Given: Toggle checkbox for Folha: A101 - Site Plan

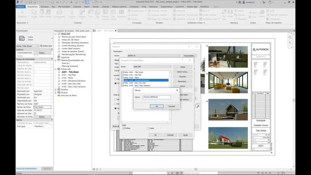Looking at the screenshot, I should click(122, 75).
